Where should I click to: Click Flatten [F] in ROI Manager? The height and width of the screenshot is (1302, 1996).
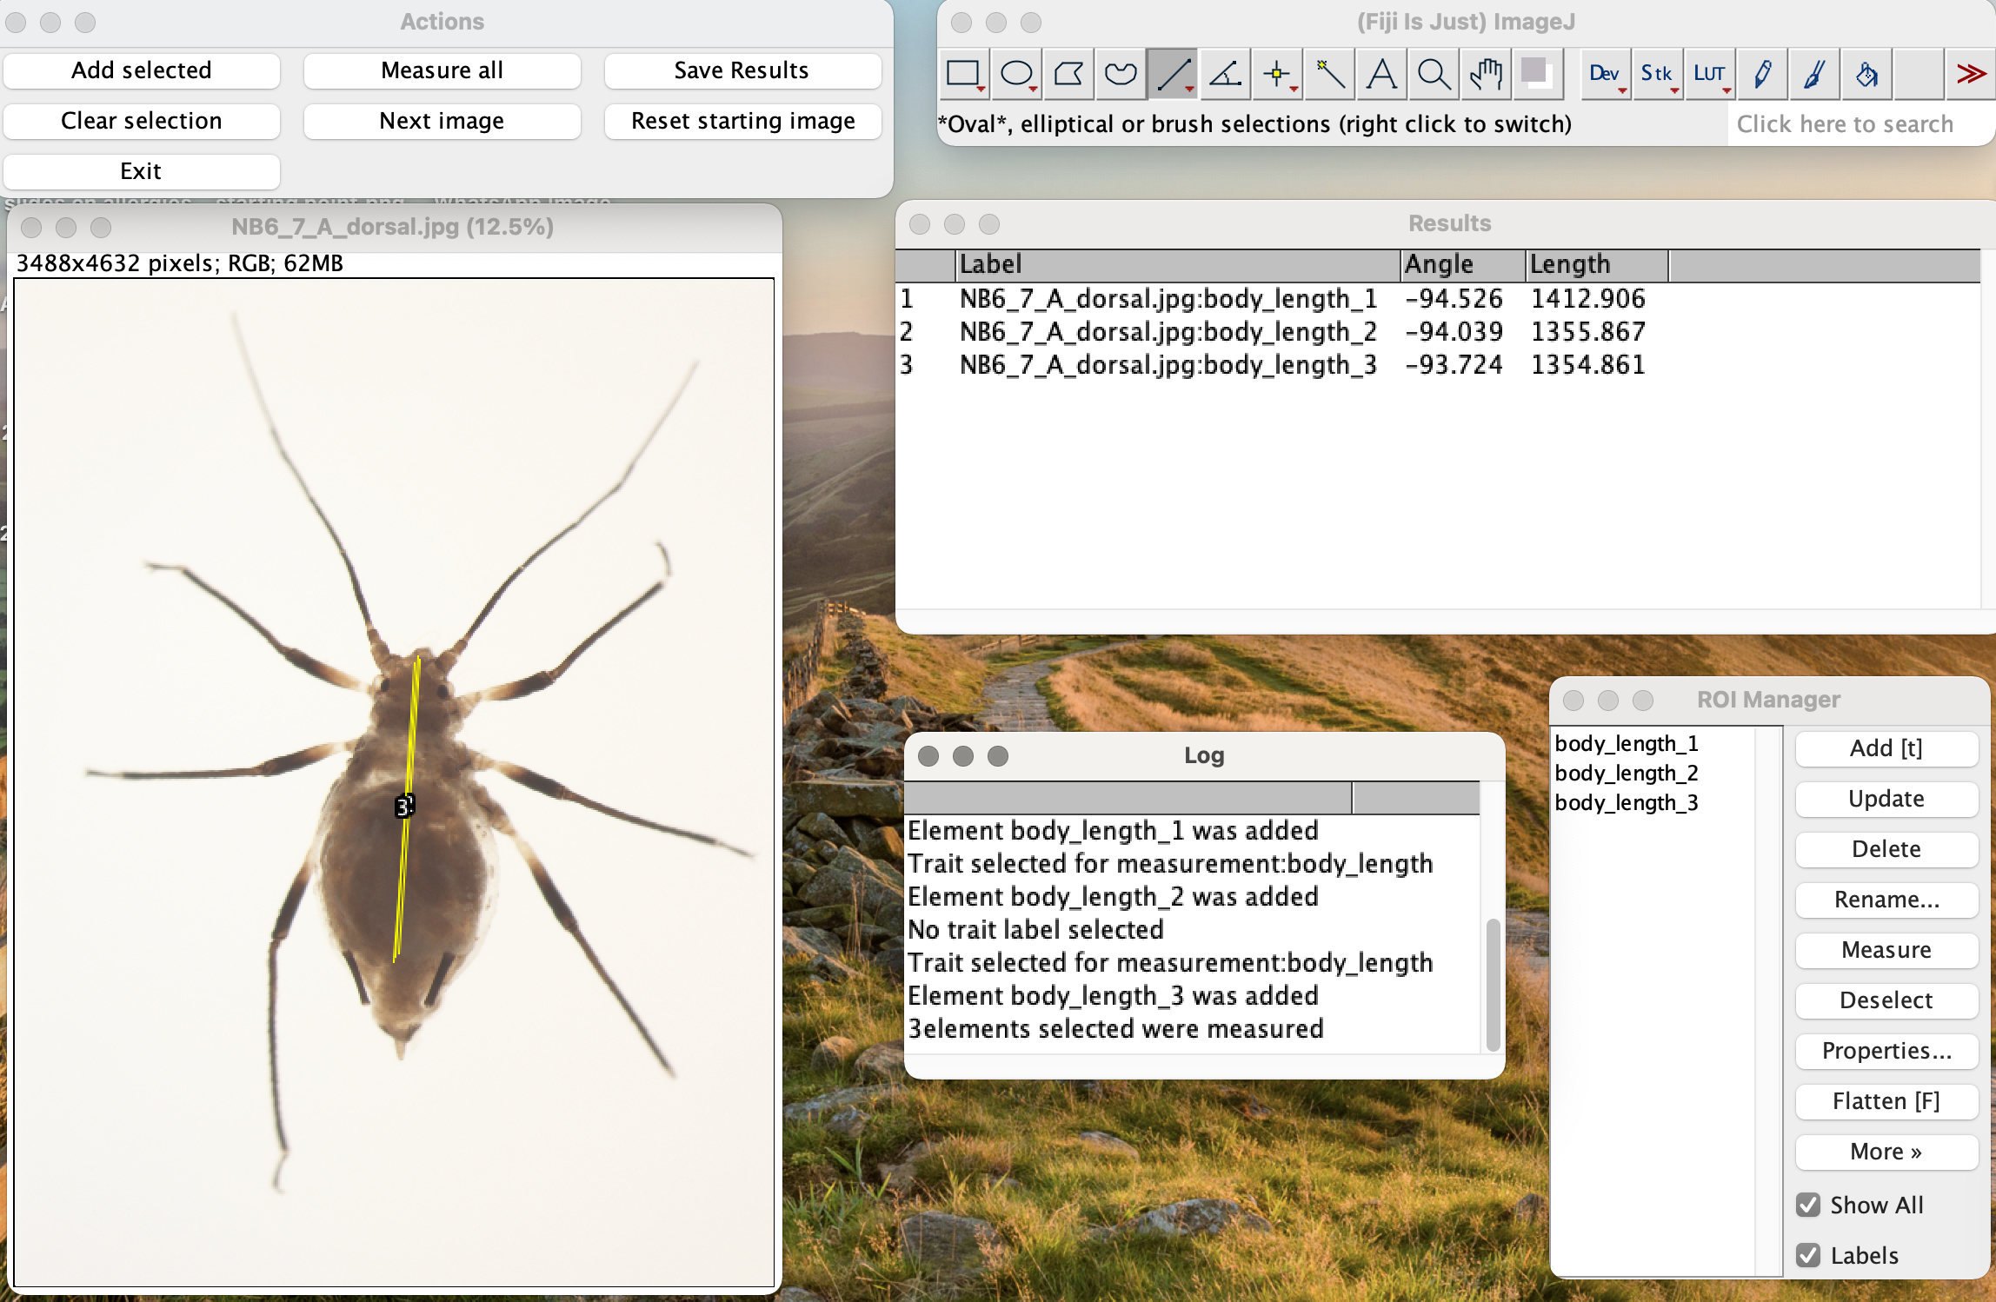(x=1886, y=1101)
